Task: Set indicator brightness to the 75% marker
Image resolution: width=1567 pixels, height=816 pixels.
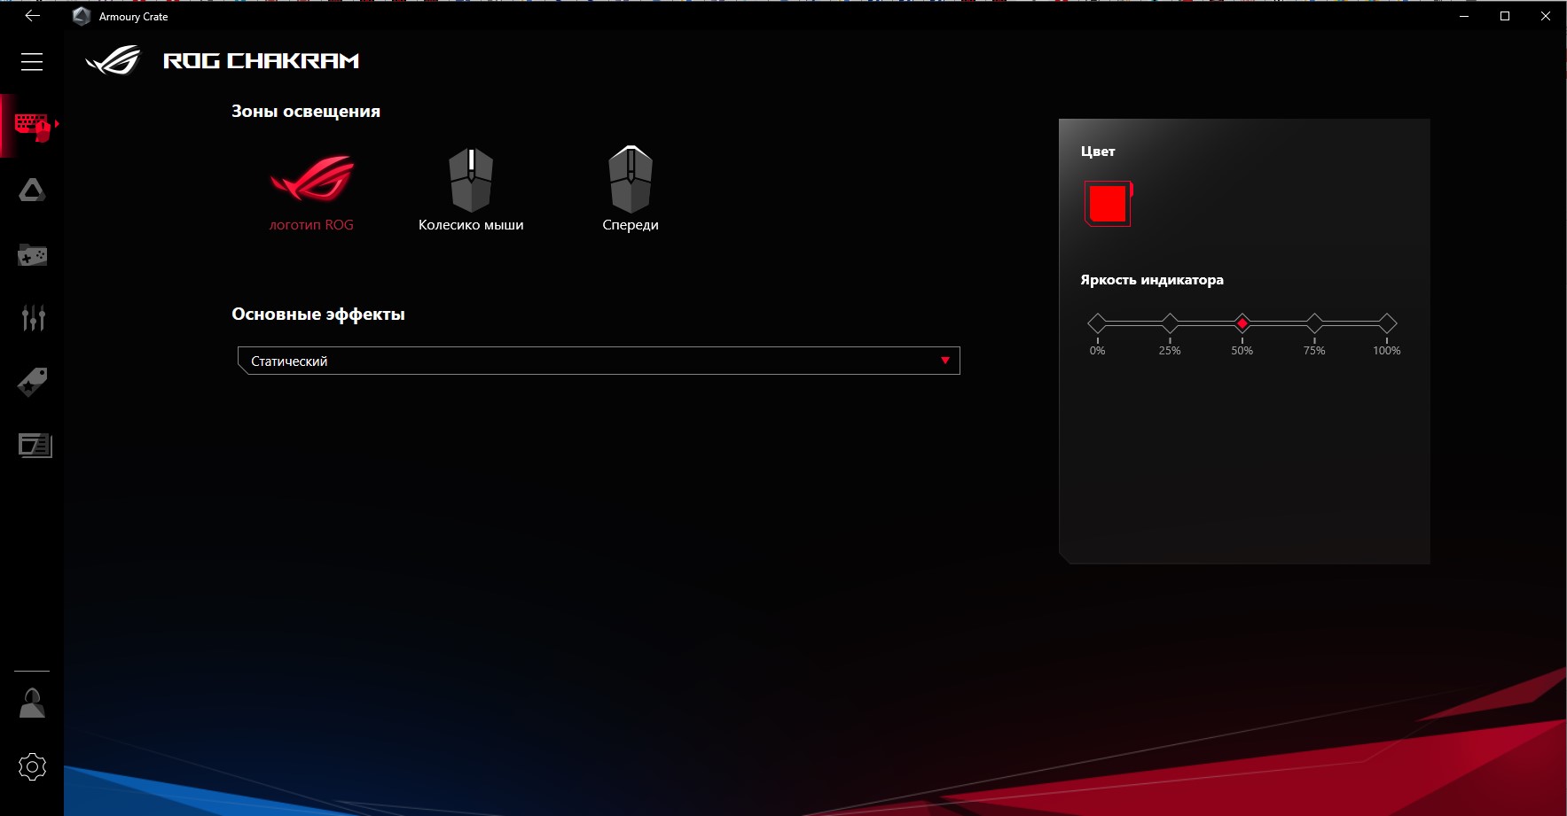Action: (1314, 323)
